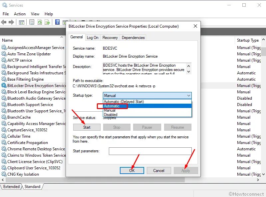The width and height of the screenshot is (266, 197).
Task: Switch to the Recovery tab
Action: 110,38
